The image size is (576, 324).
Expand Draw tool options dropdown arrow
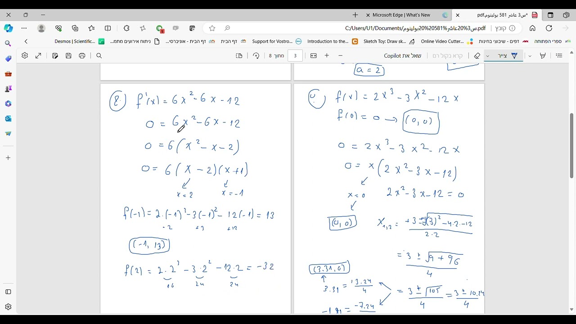coord(488,56)
